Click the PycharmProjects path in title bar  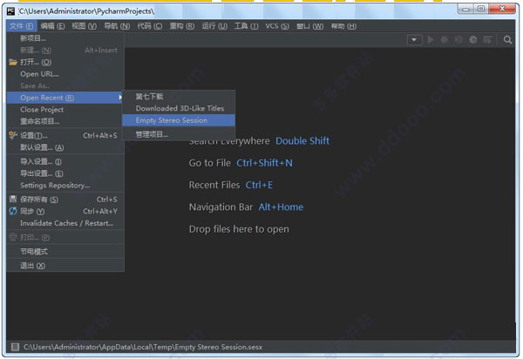point(86,11)
